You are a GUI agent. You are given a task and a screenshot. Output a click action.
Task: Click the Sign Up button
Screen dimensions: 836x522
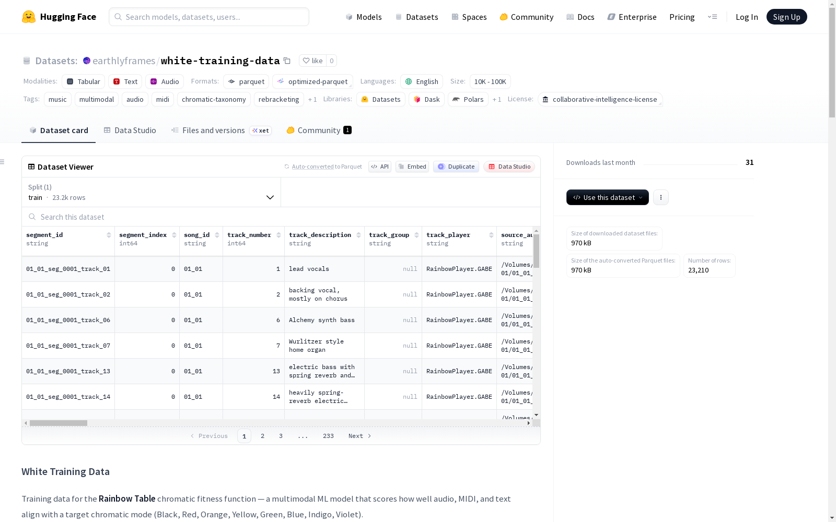786,17
